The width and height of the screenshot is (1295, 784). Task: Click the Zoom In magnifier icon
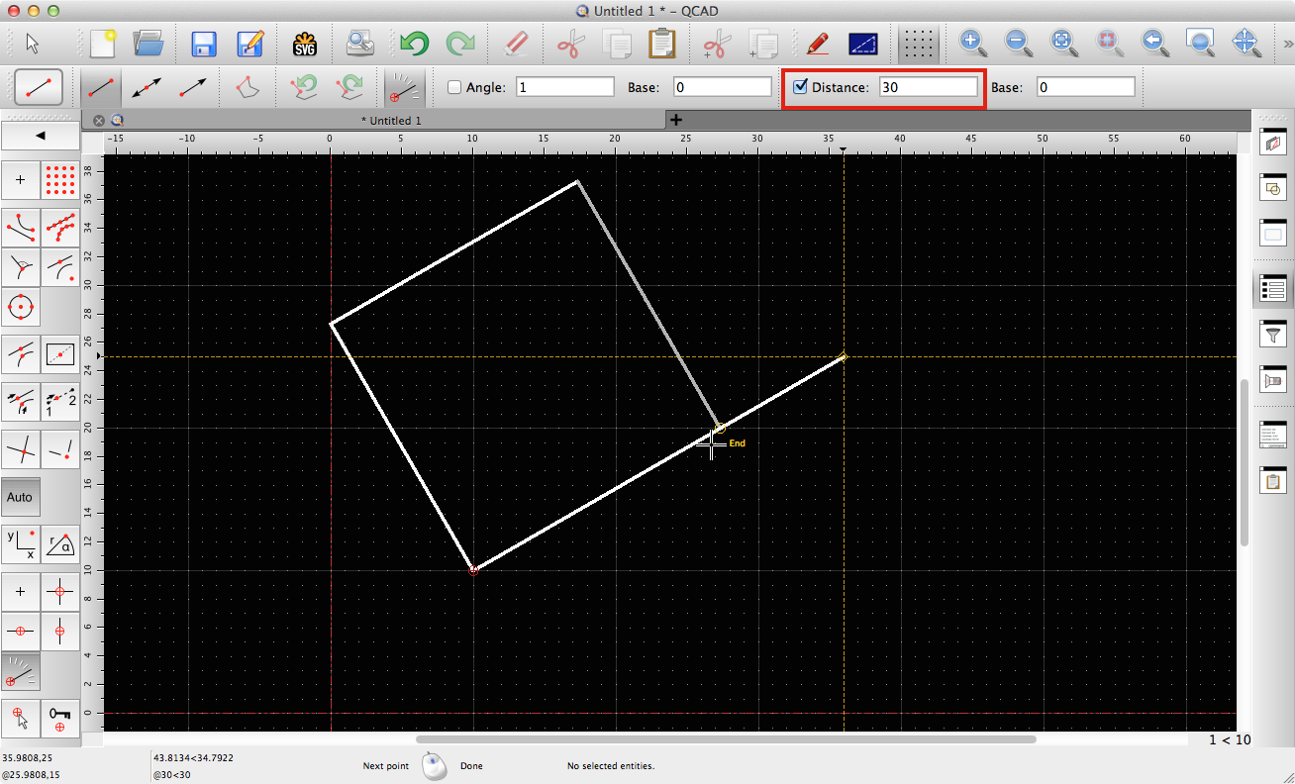pyautogui.click(x=971, y=43)
